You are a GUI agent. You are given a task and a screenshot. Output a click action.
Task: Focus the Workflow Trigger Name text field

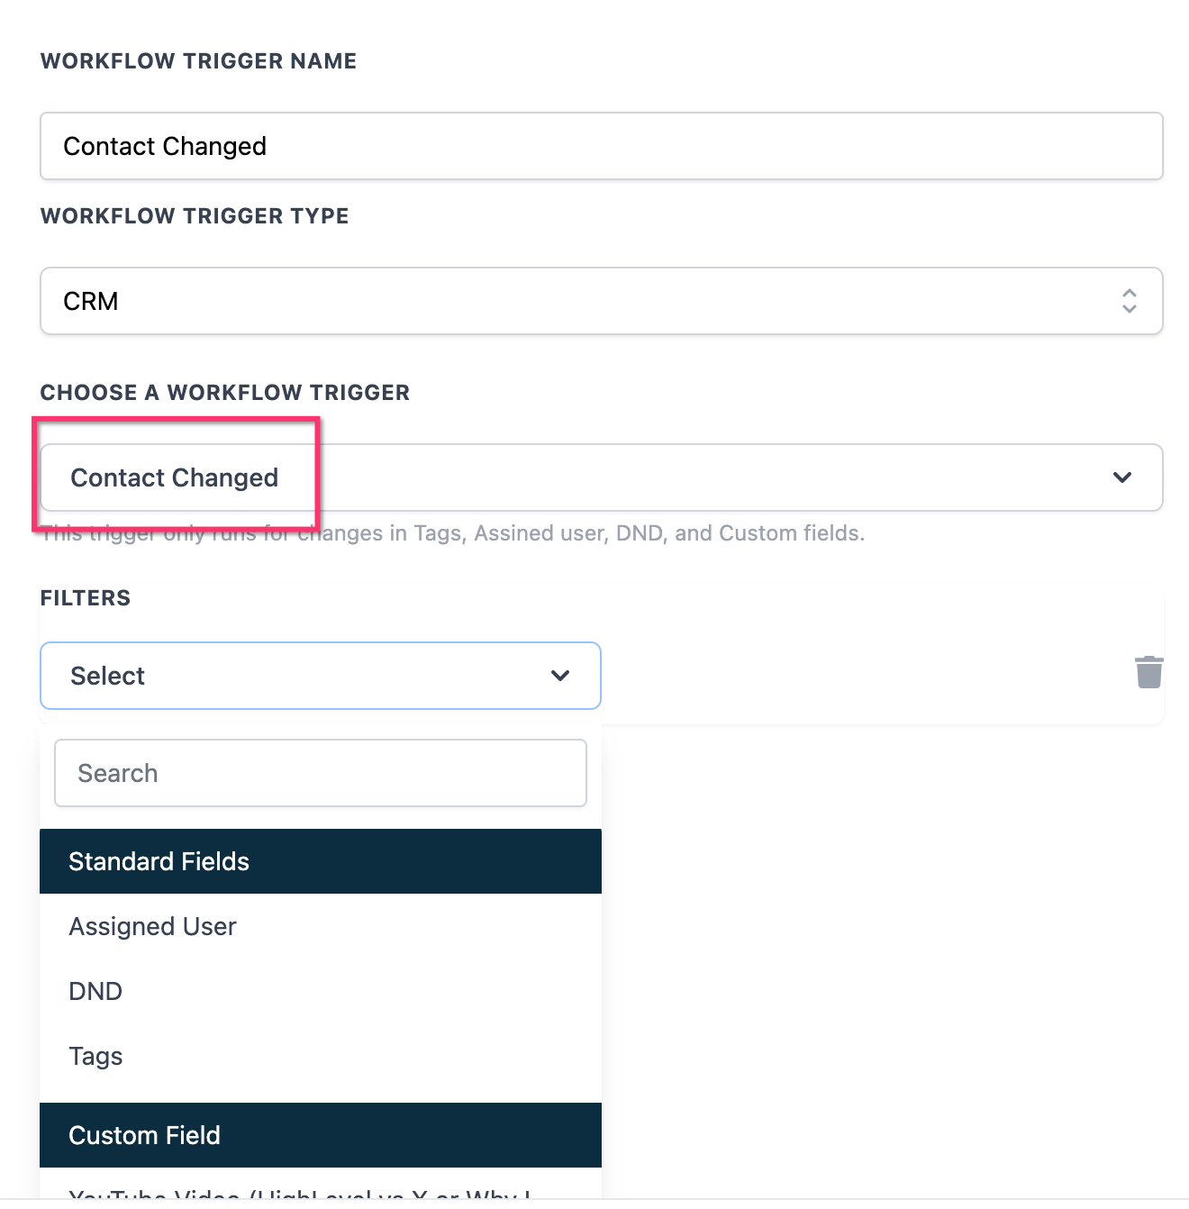(601, 146)
